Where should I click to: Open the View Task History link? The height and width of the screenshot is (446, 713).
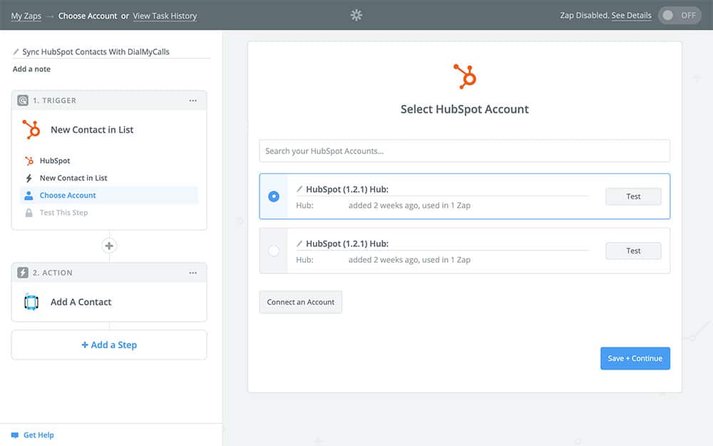point(165,16)
